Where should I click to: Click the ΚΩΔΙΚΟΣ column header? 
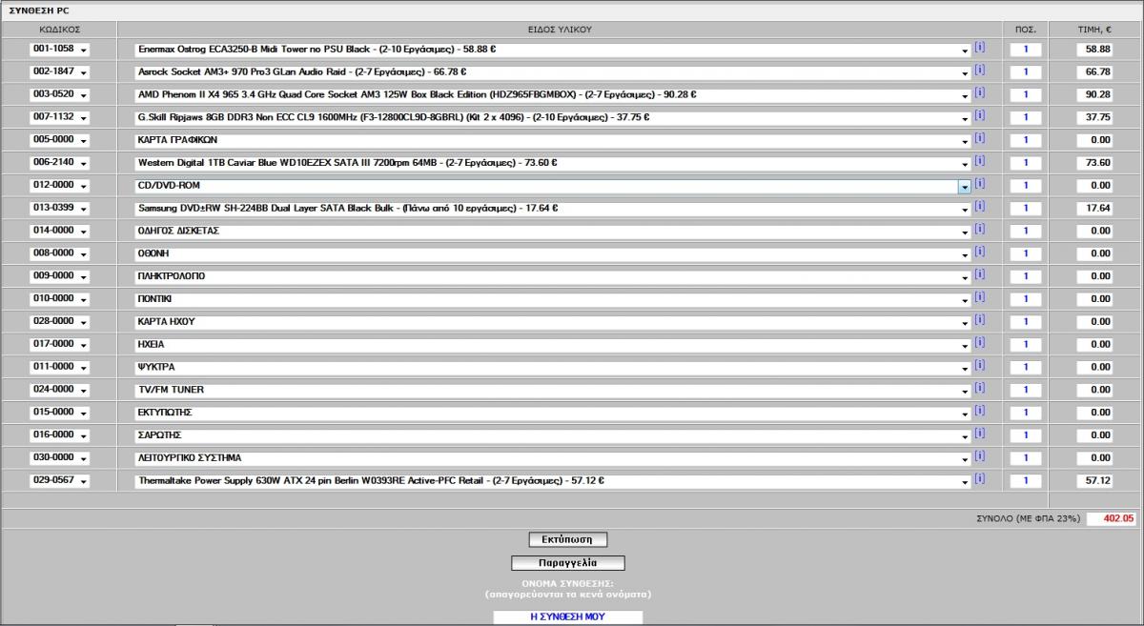pyautogui.click(x=59, y=30)
